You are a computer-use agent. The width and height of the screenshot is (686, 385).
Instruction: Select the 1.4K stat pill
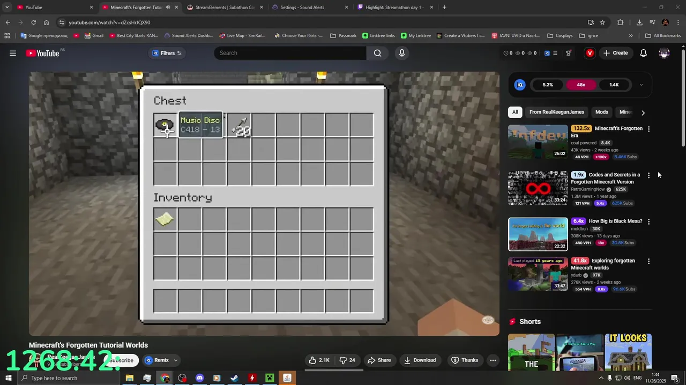point(614,84)
